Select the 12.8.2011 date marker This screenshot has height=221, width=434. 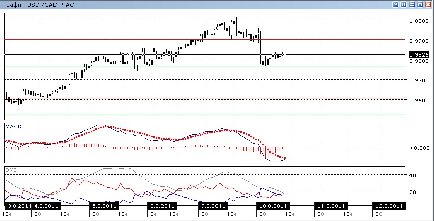(389, 206)
